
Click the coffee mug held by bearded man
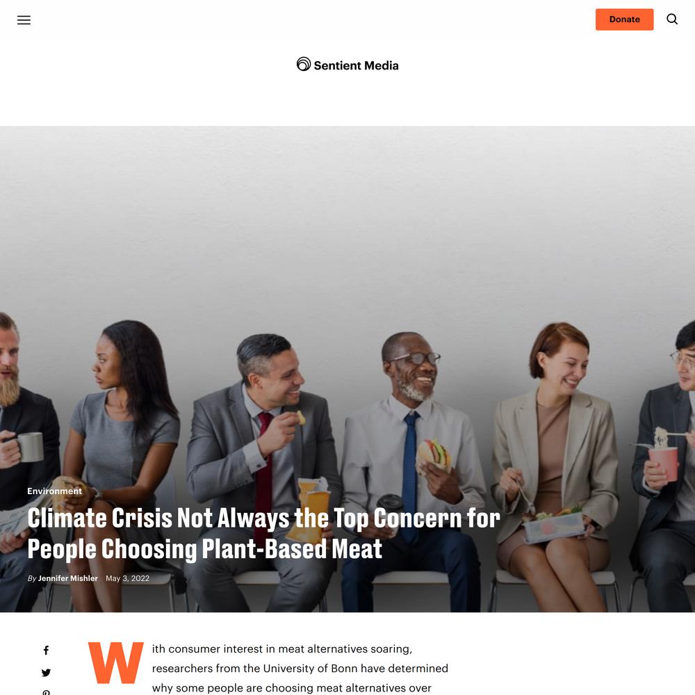(x=31, y=447)
